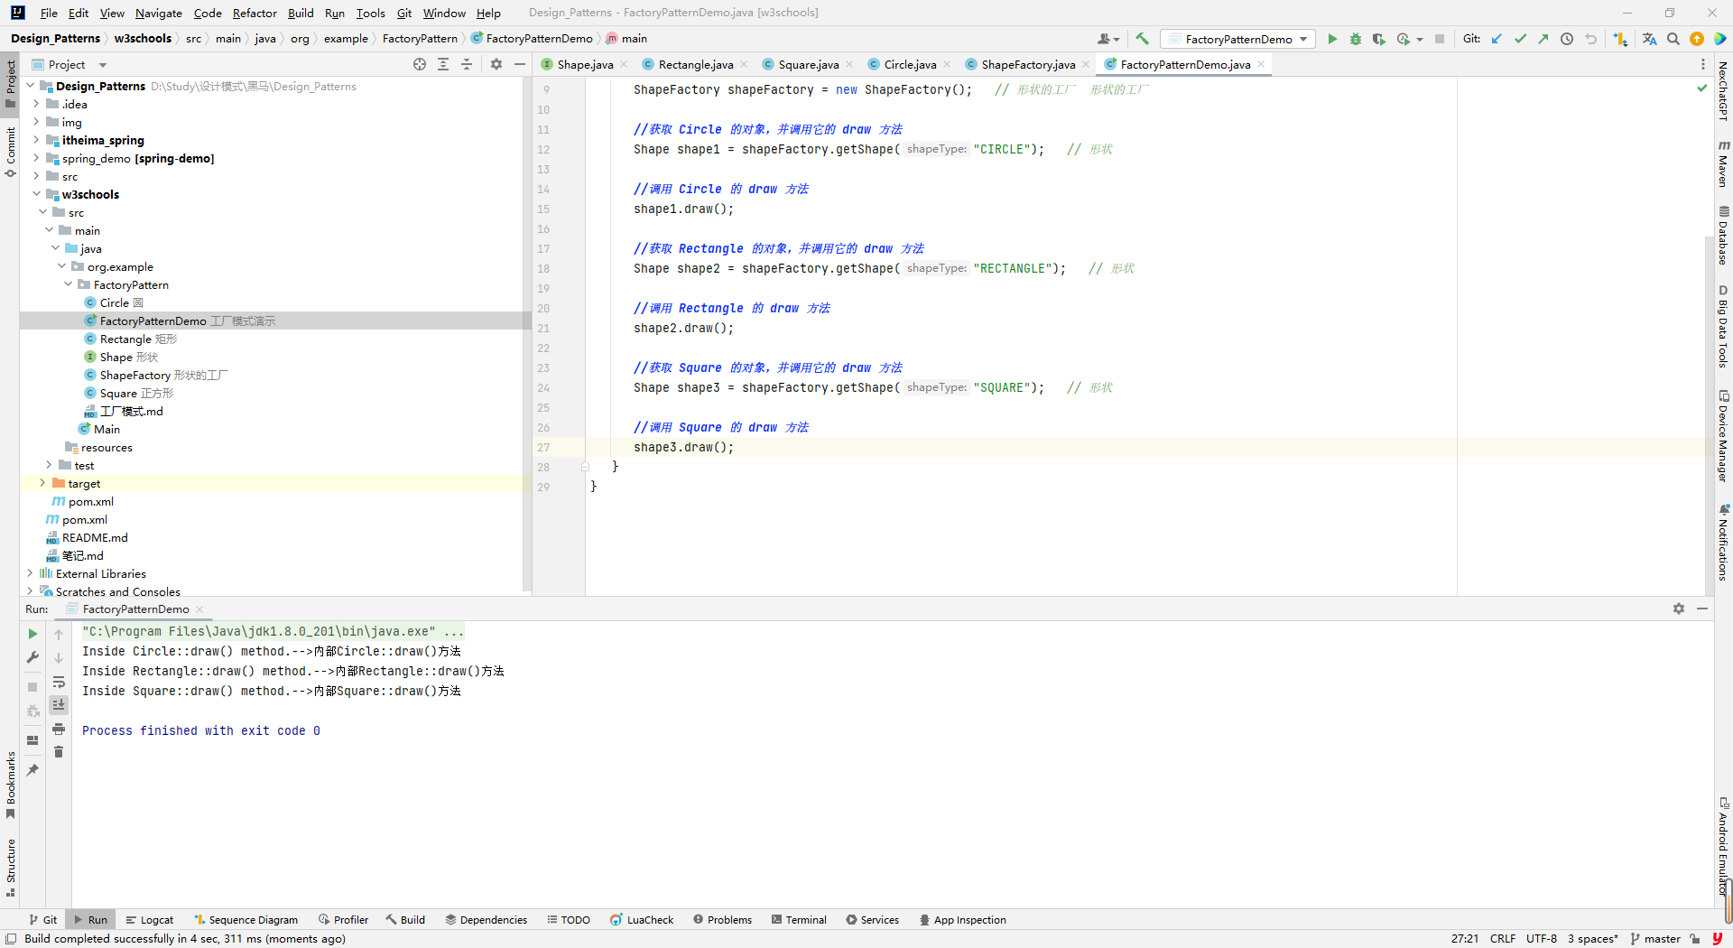Open the FactoryPatternDemo run configuration dropdown
The width and height of the screenshot is (1733, 948).
(1238, 39)
